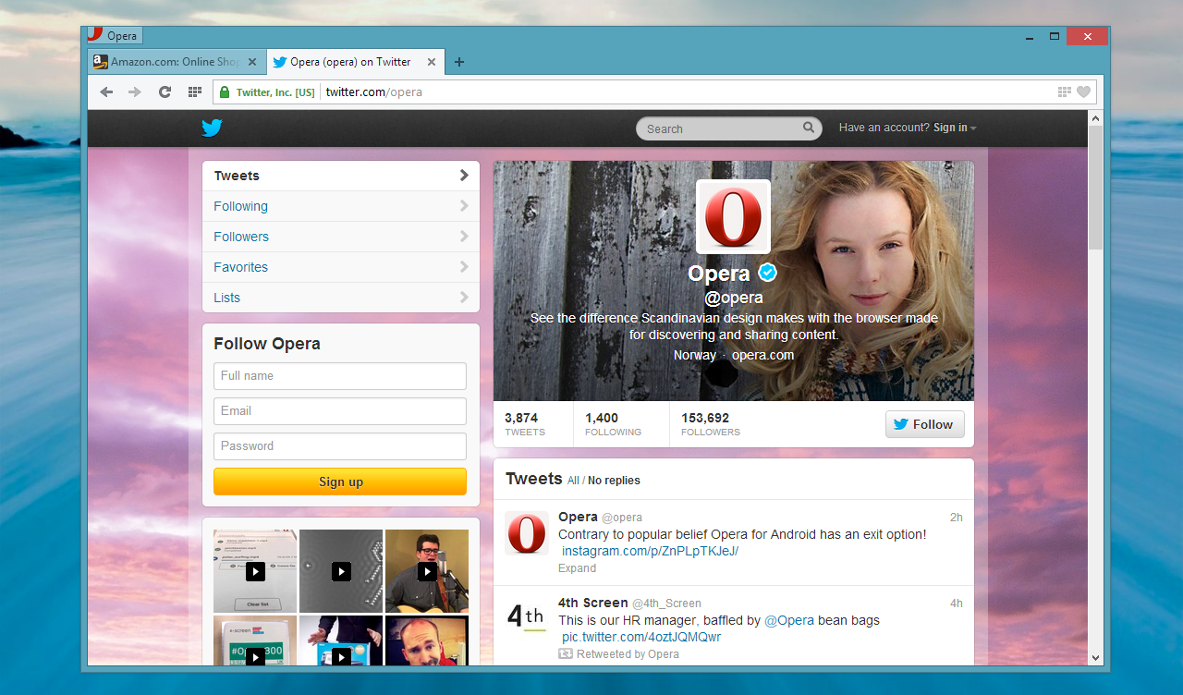Click the Password input field
The height and width of the screenshot is (695, 1183).
(340, 446)
